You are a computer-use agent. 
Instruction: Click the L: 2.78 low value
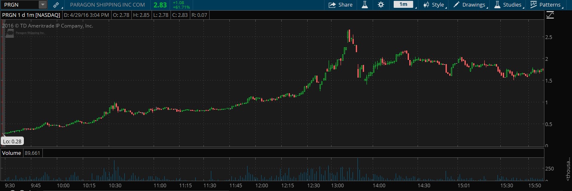pyautogui.click(x=161, y=15)
